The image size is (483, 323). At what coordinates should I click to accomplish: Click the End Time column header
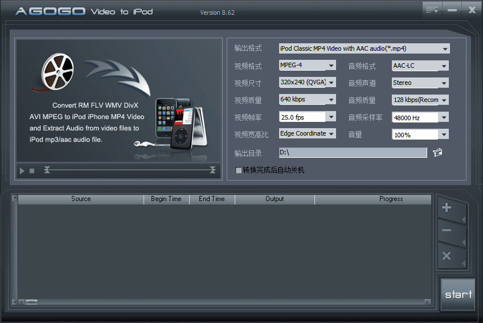point(212,199)
